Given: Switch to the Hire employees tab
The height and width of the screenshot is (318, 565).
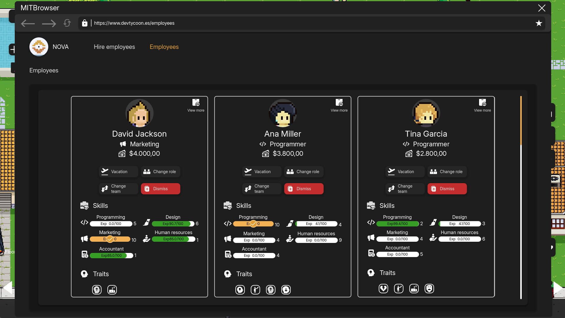Looking at the screenshot, I should 114,47.
